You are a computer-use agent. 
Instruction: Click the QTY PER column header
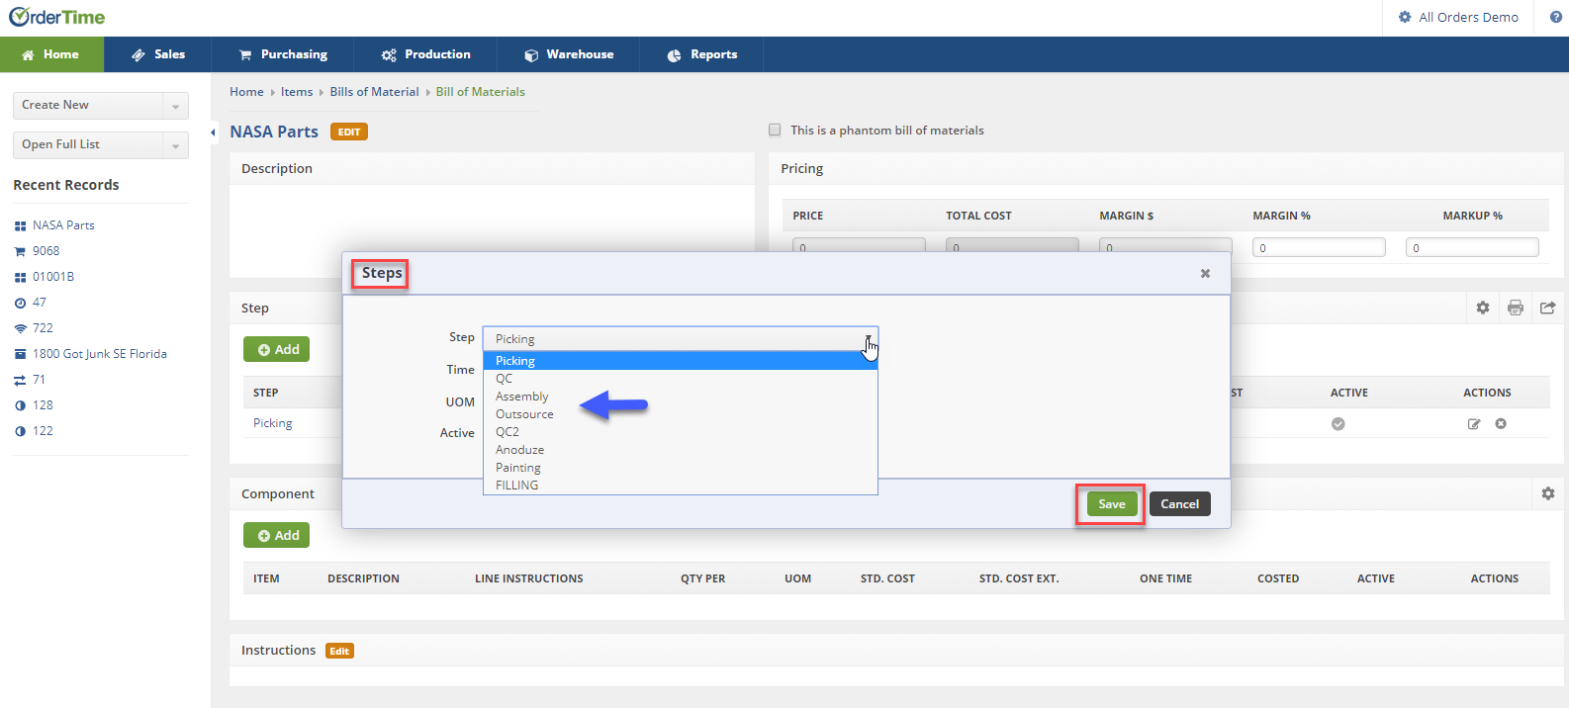(x=702, y=578)
